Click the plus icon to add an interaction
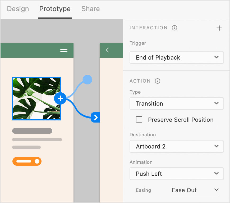 [219, 28]
